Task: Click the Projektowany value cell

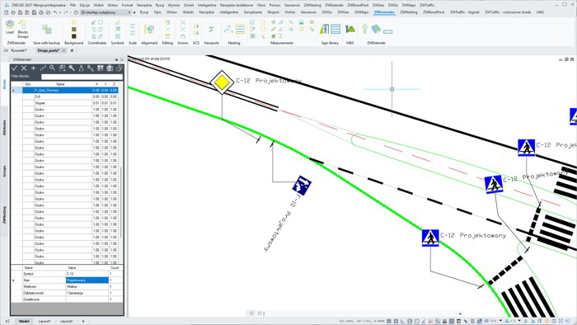Action: click(x=87, y=280)
